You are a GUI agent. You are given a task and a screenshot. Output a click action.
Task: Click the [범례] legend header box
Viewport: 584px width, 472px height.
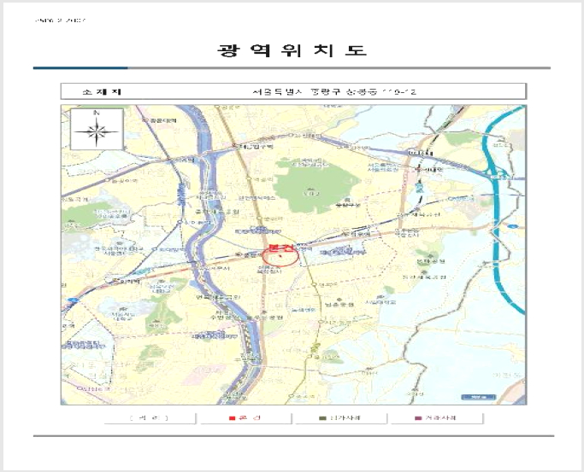(x=150, y=417)
